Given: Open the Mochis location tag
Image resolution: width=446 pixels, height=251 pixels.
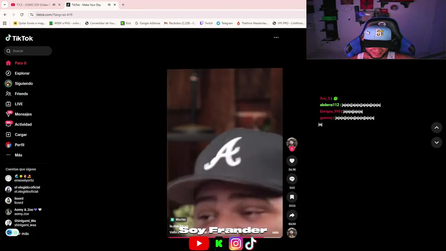Looking at the screenshot, I should 178,220.
